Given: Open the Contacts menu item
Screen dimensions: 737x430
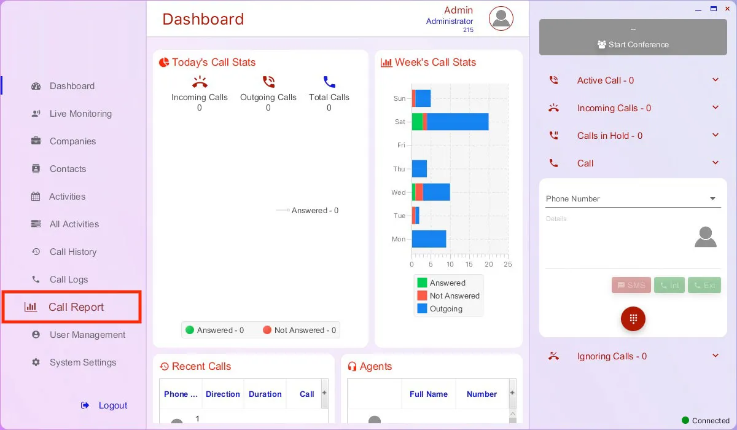Looking at the screenshot, I should tap(68, 169).
